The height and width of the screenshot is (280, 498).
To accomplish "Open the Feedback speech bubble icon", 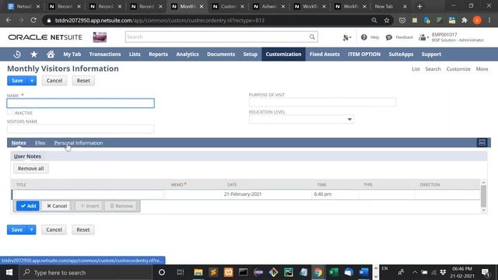I will click(389, 37).
